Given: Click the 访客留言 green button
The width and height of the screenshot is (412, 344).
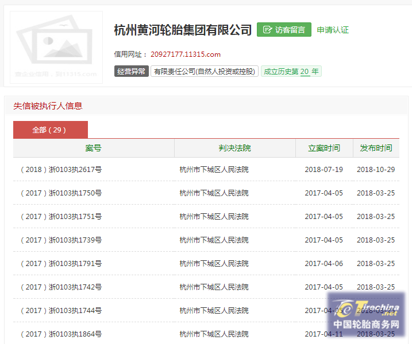Looking at the screenshot, I should click(x=284, y=30).
